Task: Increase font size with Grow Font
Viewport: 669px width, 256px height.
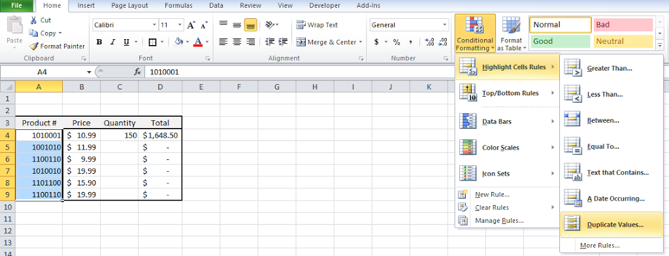Action: point(191,25)
